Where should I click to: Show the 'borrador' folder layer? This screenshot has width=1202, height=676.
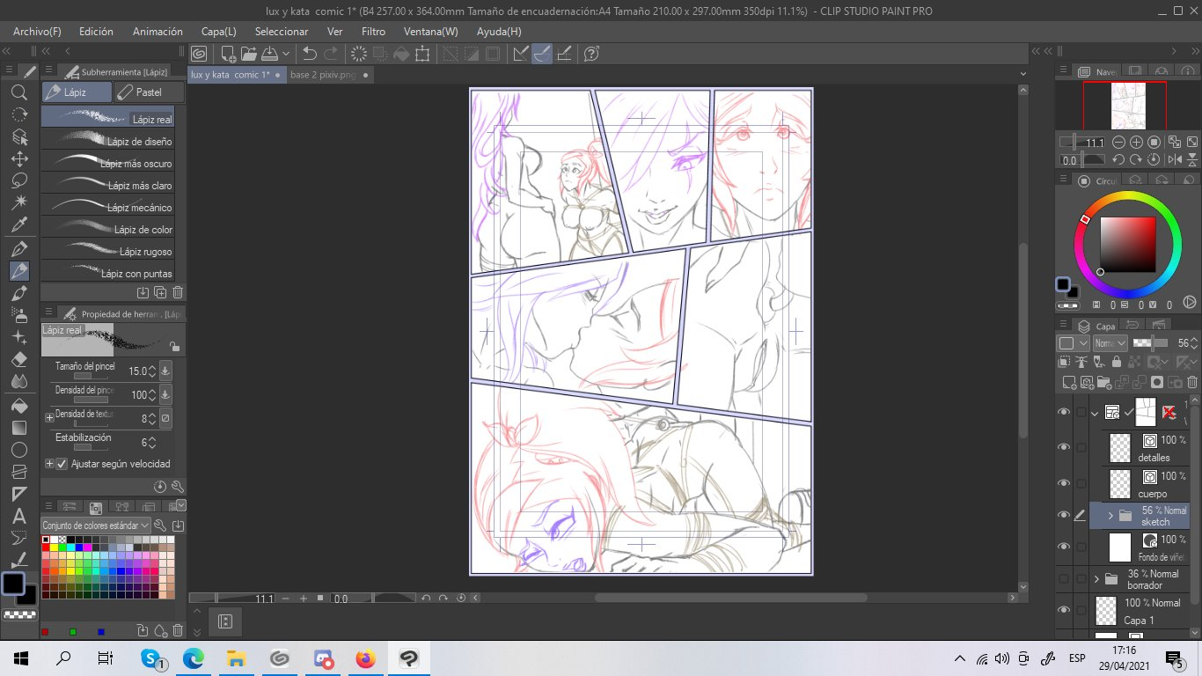coord(1064,578)
